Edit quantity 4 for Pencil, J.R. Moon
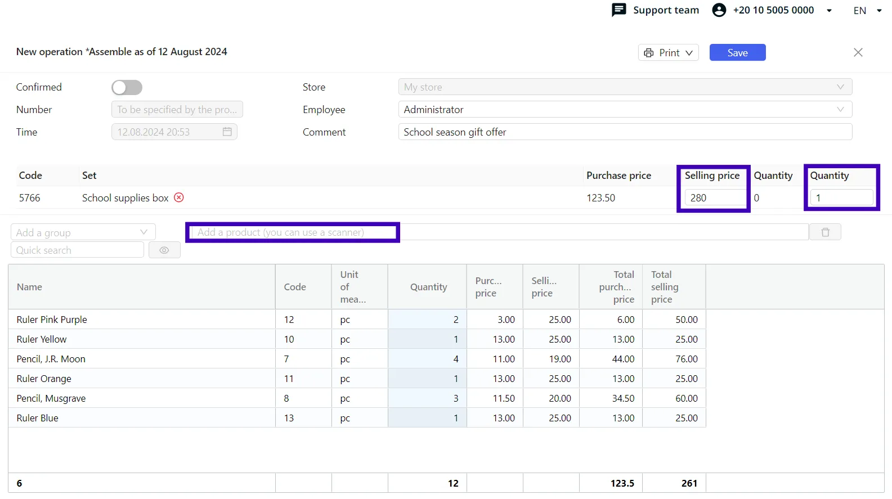This screenshot has width=892, height=499. pyautogui.click(x=427, y=358)
